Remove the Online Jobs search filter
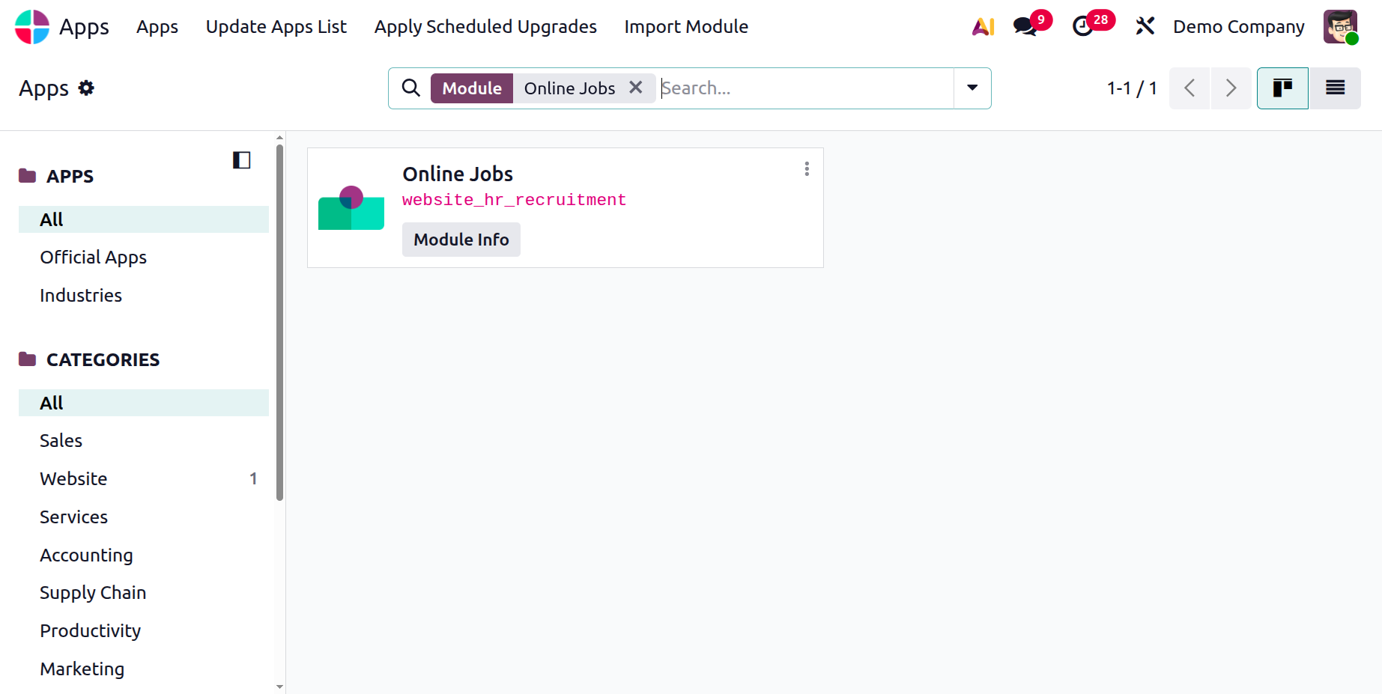Viewport: 1382px width, 694px height. (636, 88)
